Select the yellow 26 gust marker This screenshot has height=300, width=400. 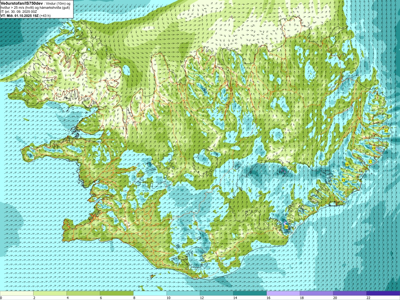click(x=347, y=164)
